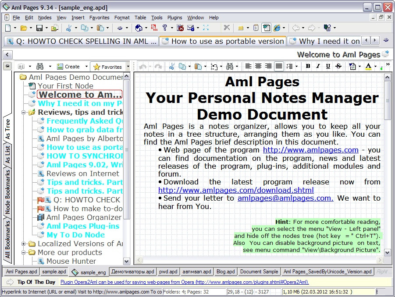The height and width of the screenshot is (297, 395).
Task: Open the Blog.apd document tab
Action: click(x=225, y=272)
